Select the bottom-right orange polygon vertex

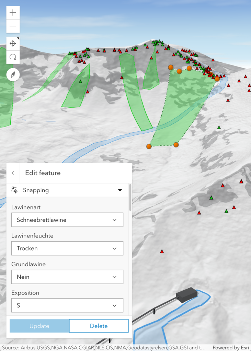click(176, 145)
